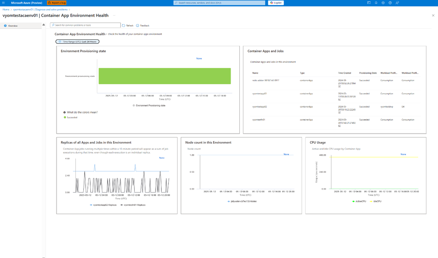The width and height of the screenshot is (438, 258).
Task: Open the feedback person icon in header
Action: [x=397, y=3]
